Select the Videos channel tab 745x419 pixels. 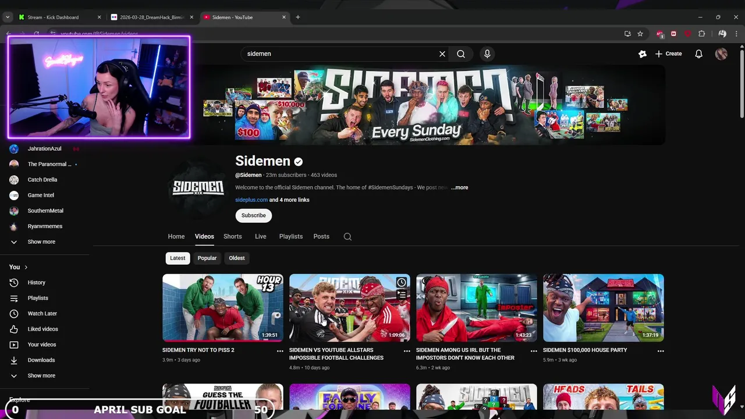[x=204, y=236]
